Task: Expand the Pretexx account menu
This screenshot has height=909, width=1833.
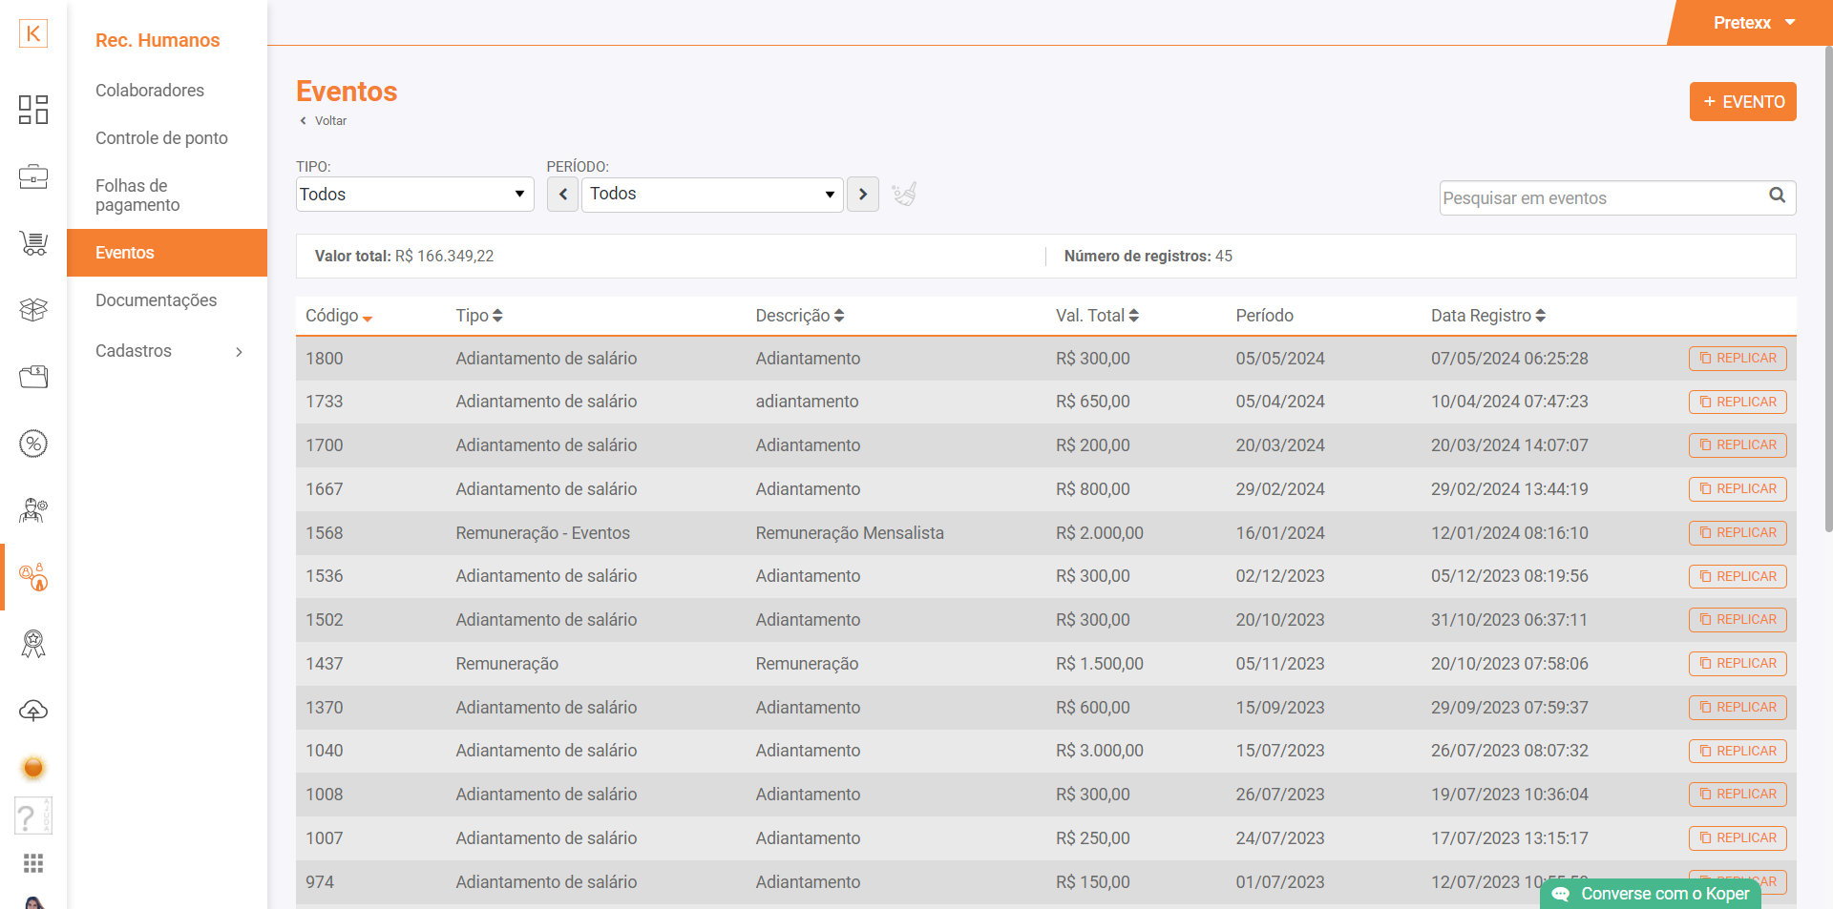Action: (1754, 23)
